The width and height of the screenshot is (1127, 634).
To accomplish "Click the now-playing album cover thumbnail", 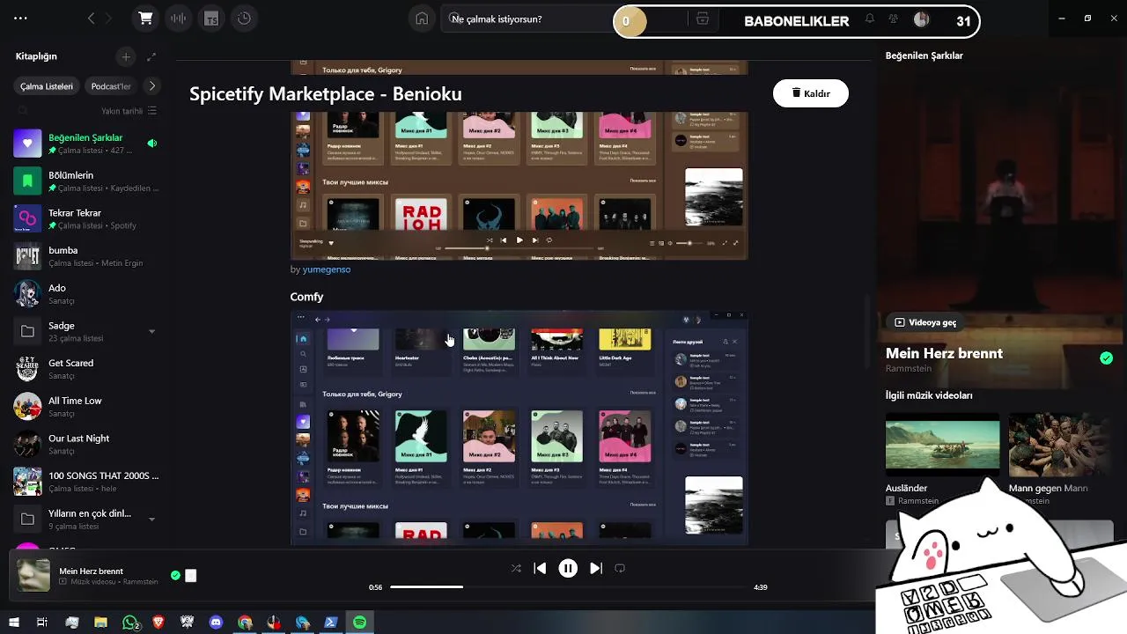I will (34, 576).
